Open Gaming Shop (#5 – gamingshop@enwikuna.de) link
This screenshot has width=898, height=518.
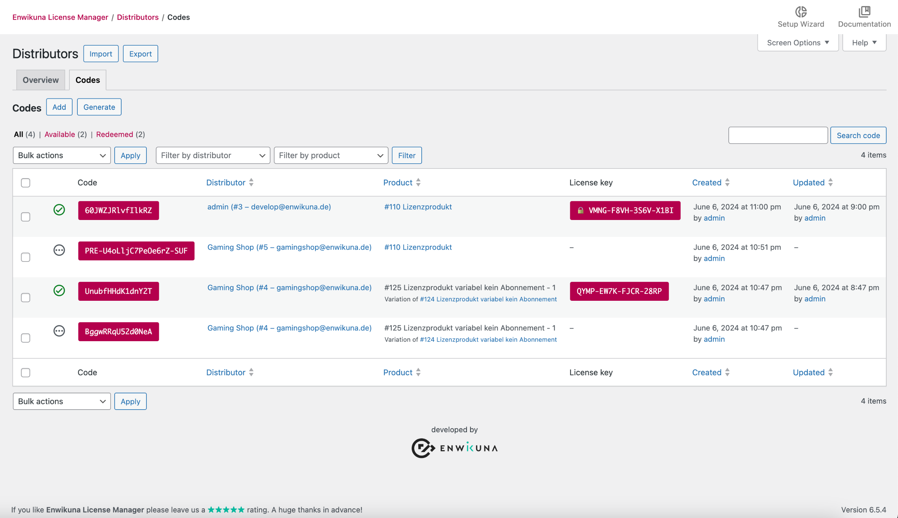(289, 247)
